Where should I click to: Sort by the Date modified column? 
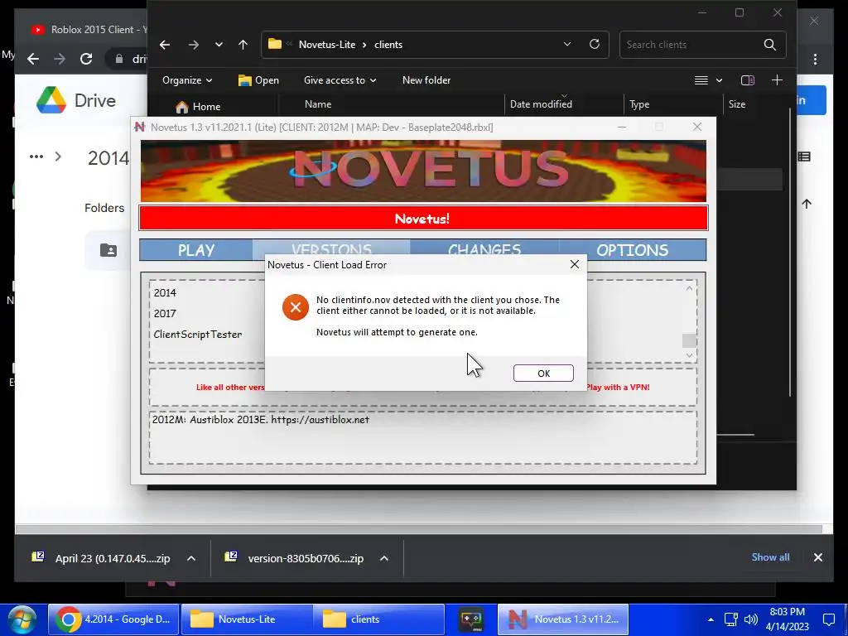click(x=541, y=104)
